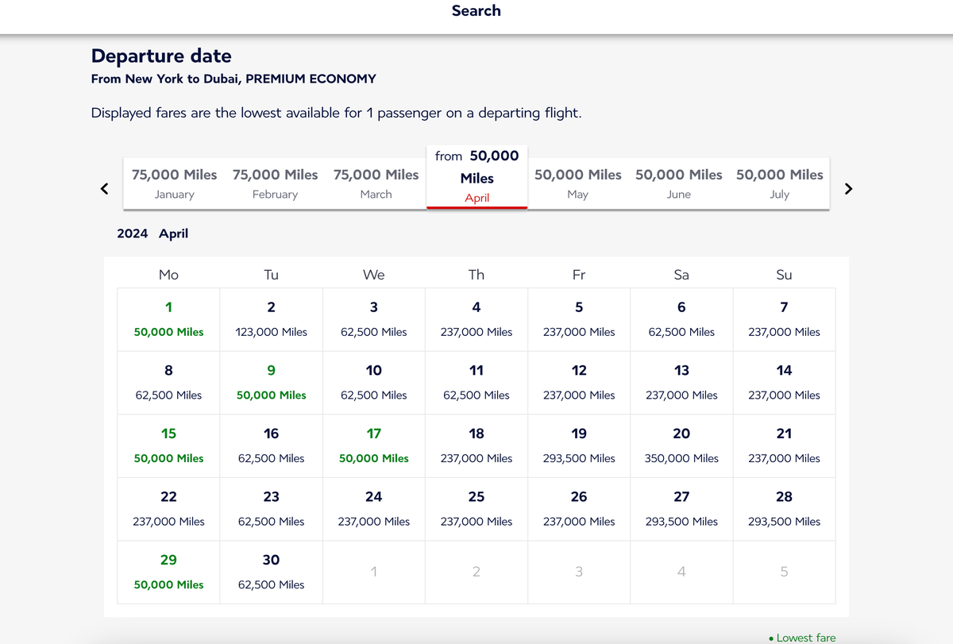Switch to the May fare tab
Viewport: 953px width, 644px height.
[x=577, y=183]
